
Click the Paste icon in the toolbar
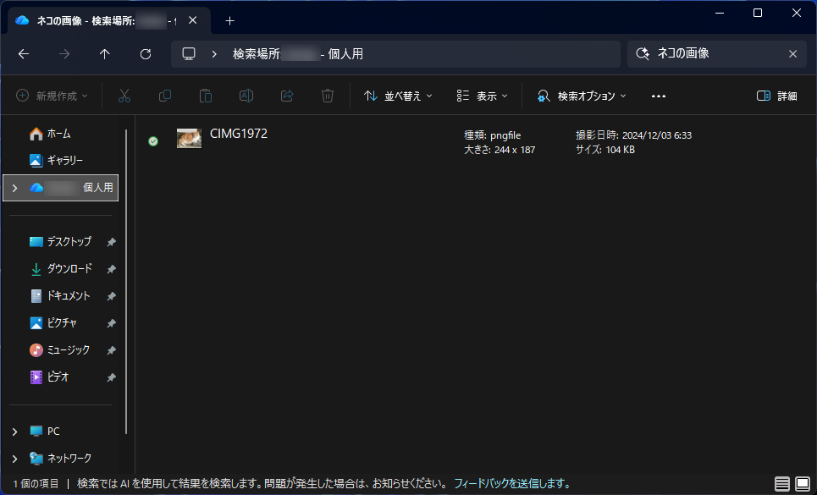(206, 96)
